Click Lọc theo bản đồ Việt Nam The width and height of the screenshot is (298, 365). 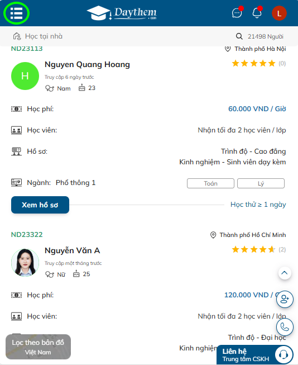pyautogui.click(x=38, y=347)
